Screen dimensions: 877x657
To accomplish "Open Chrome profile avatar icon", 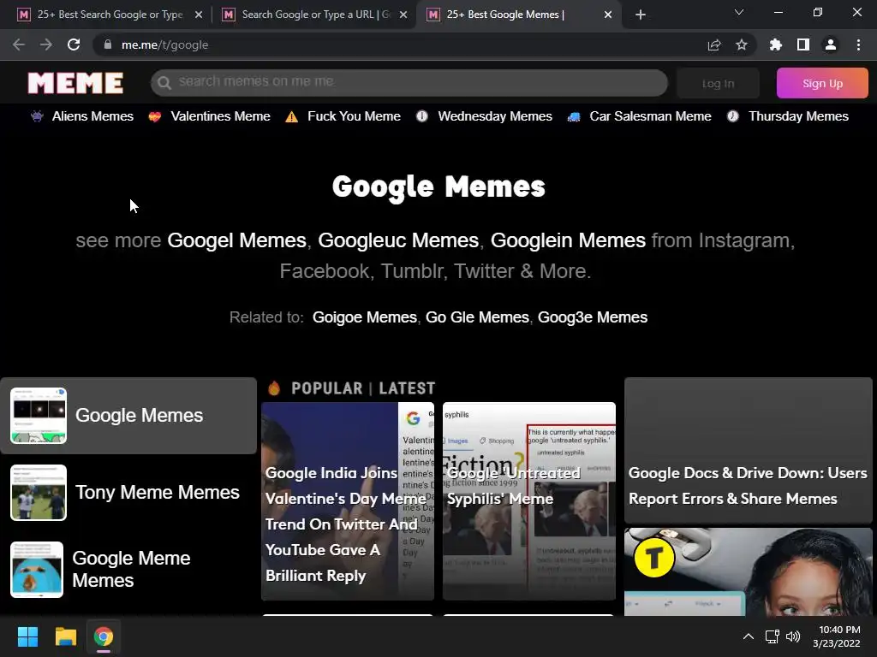I will coord(831,44).
